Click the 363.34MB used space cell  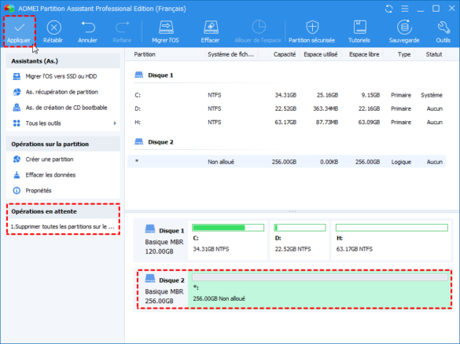326,108
